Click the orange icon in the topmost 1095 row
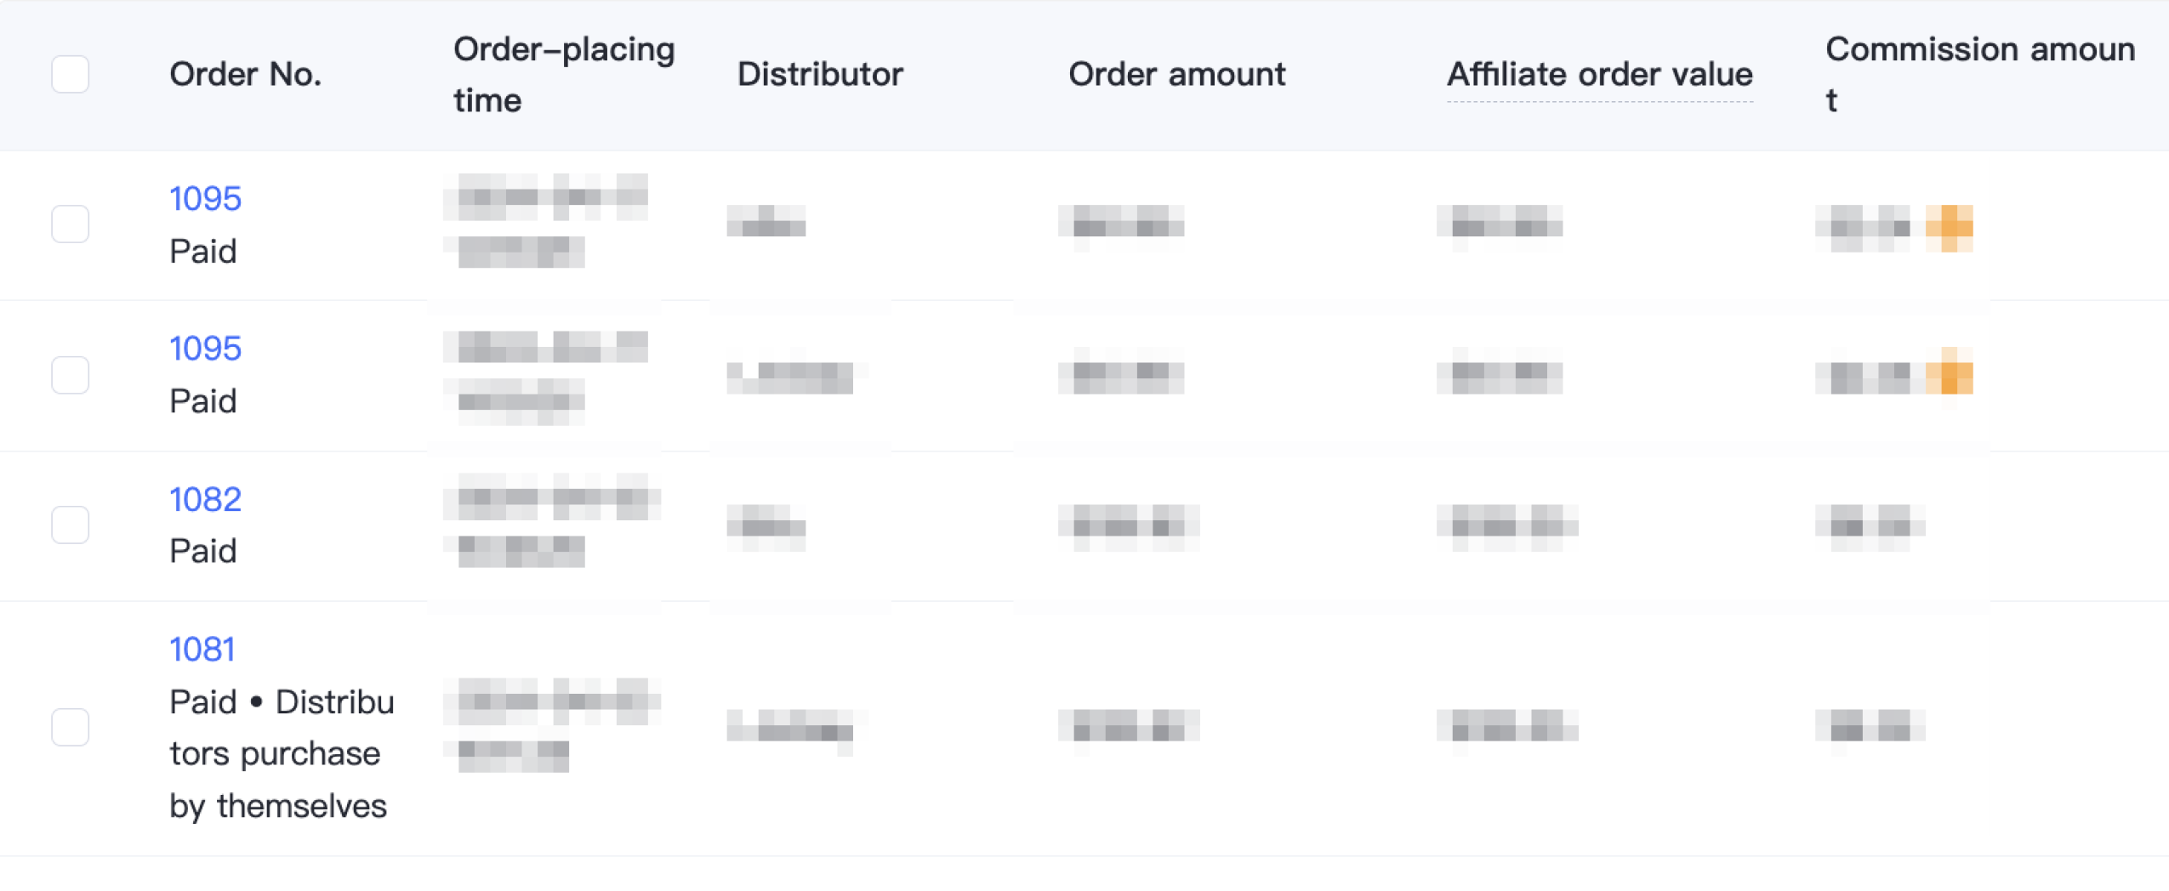Viewport: 2169px width, 891px height. [1949, 227]
